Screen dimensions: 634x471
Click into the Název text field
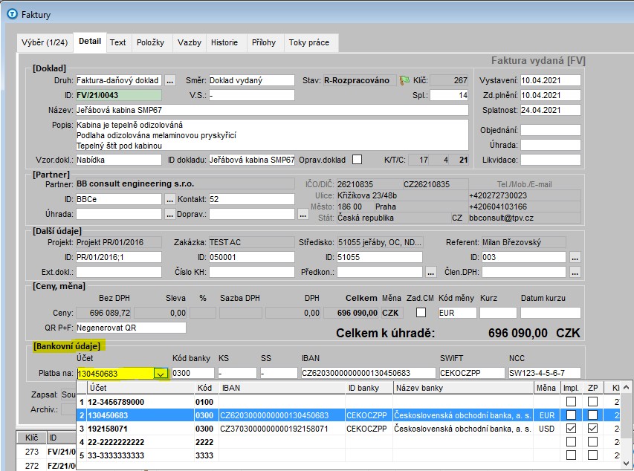[271, 110]
